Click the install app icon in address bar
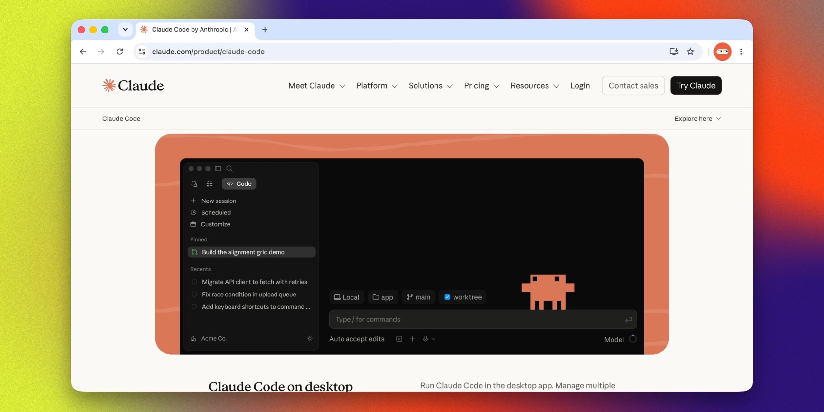The width and height of the screenshot is (824, 412). click(674, 51)
